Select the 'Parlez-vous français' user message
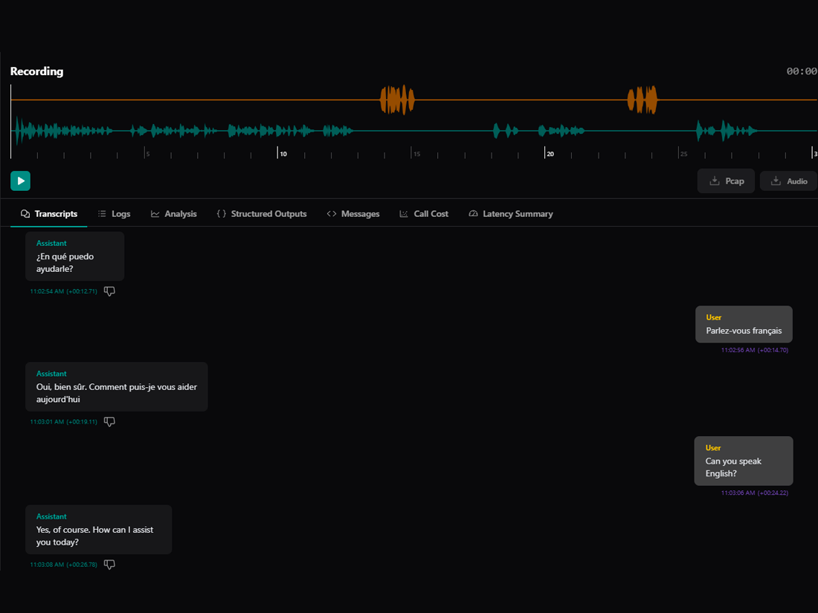Viewport: 818px width, 613px height. pyautogui.click(x=744, y=324)
